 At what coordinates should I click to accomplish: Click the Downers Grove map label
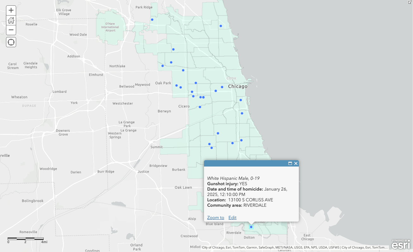pos(63,132)
